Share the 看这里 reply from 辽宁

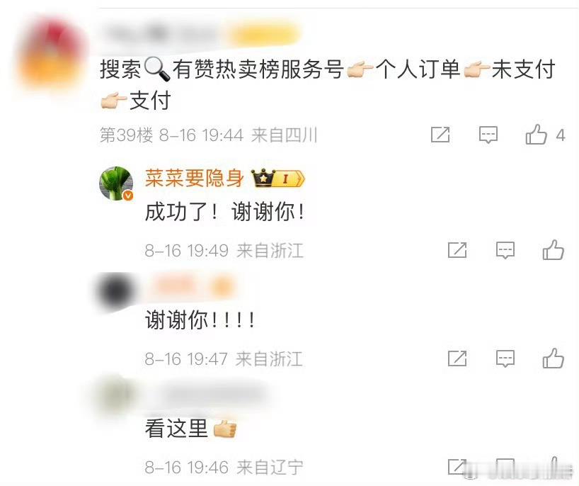(x=457, y=466)
